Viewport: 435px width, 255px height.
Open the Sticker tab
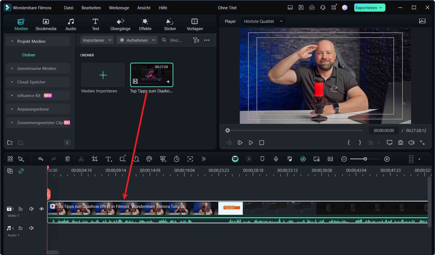click(x=170, y=24)
